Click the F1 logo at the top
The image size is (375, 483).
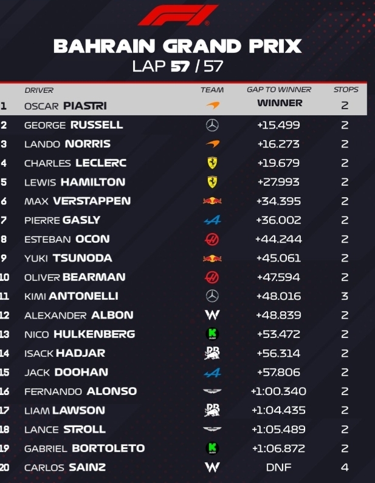click(177, 15)
